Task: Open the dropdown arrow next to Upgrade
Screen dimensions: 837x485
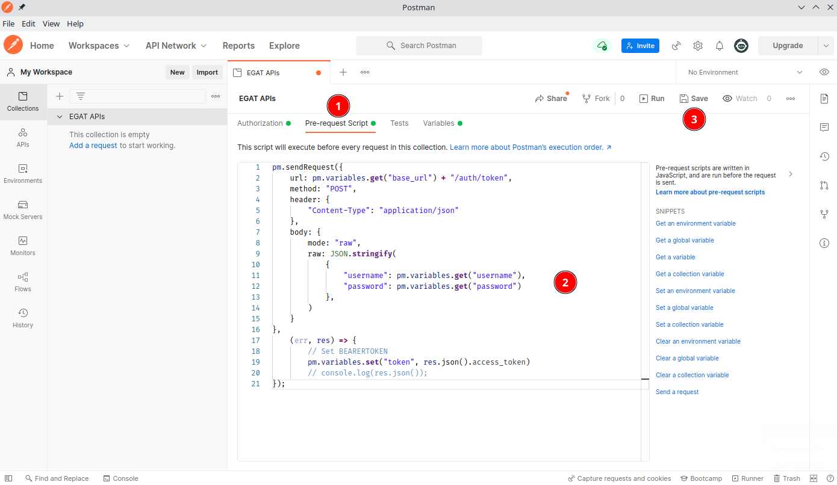Action: 826,46
